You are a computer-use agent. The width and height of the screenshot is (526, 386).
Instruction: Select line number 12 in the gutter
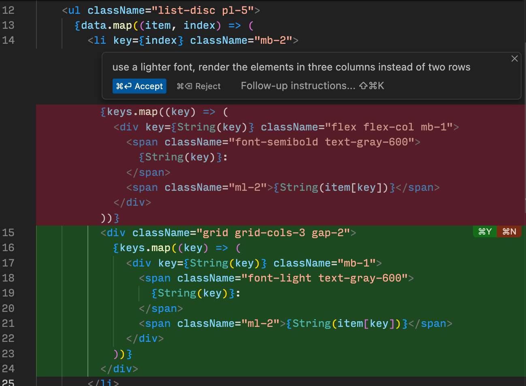click(x=8, y=11)
